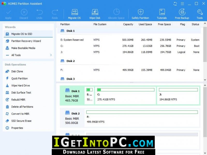
Task: Click Disk 1 Basic MBR block
Action: pos(72,95)
